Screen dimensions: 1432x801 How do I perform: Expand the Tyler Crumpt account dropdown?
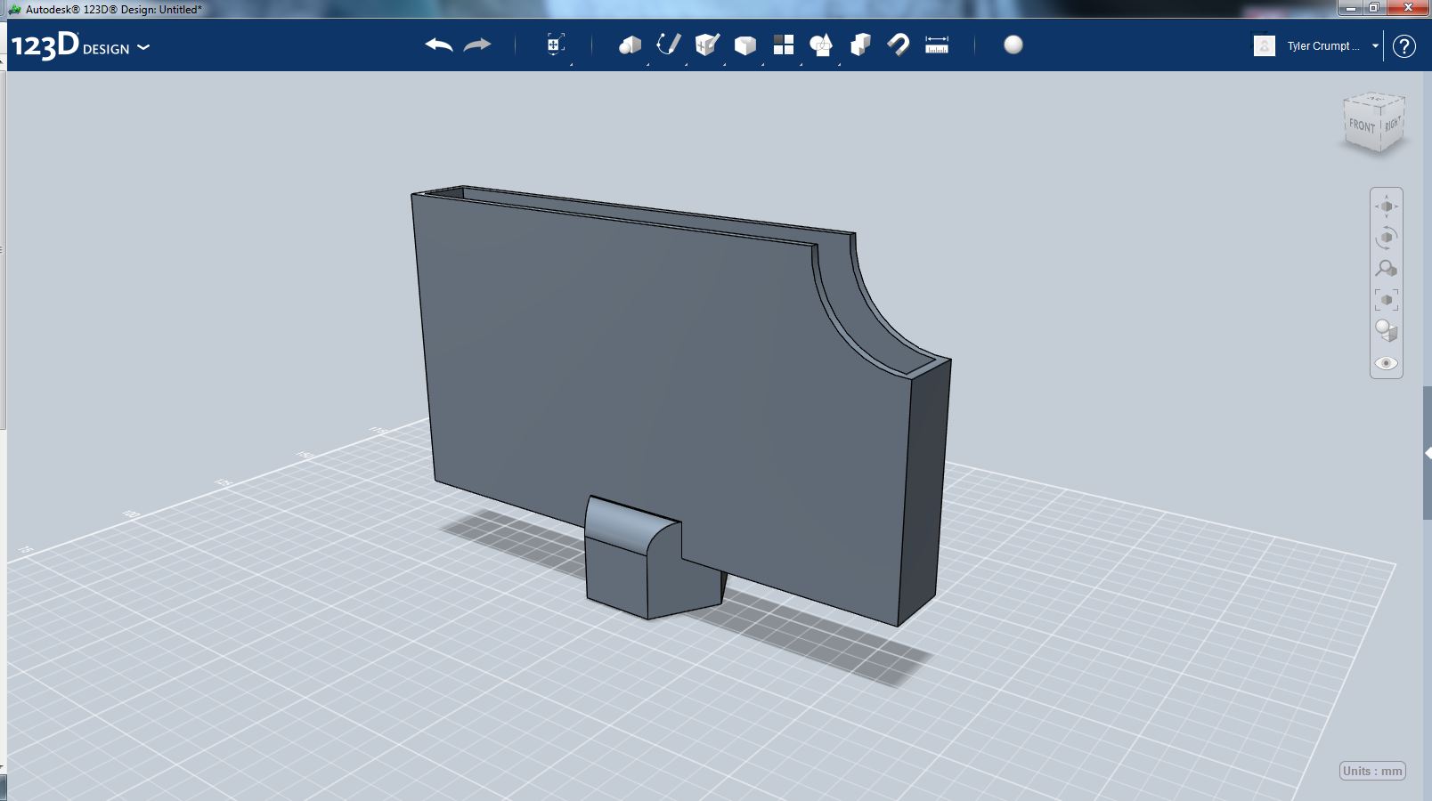(x=1375, y=46)
